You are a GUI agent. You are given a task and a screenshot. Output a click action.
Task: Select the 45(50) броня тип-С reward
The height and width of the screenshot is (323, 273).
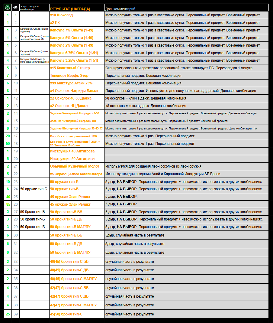(x=66, y=314)
